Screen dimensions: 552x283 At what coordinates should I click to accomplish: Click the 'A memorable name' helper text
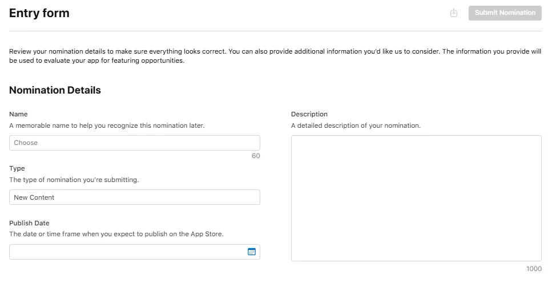click(107, 126)
